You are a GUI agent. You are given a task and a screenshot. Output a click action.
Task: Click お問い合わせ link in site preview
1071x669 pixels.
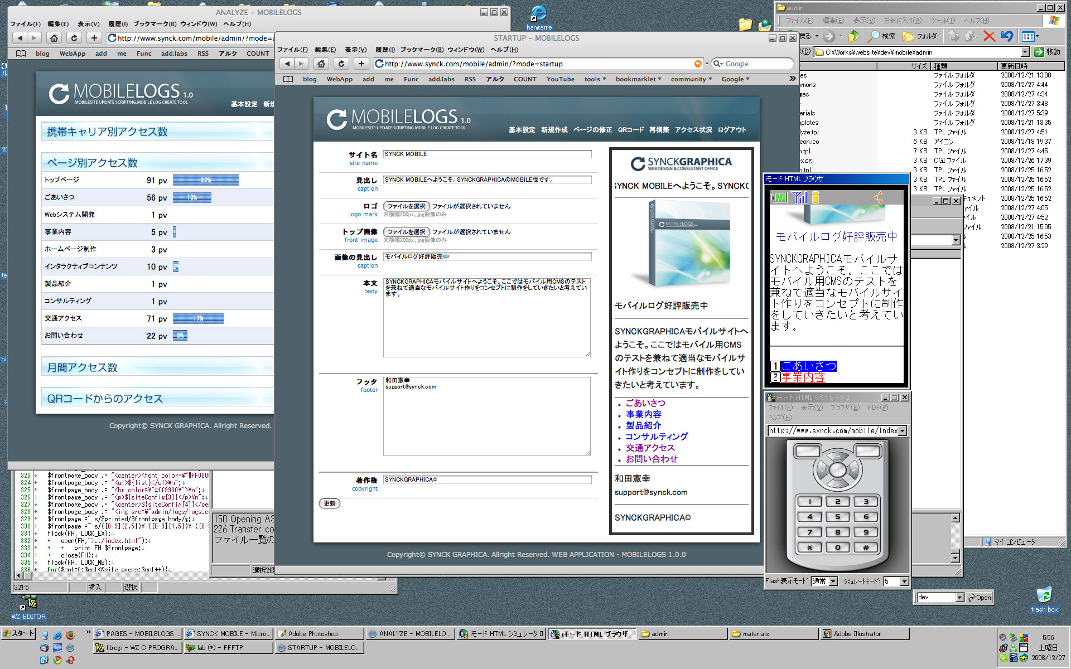[x=652, y=459]
